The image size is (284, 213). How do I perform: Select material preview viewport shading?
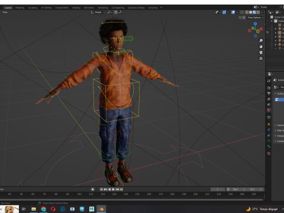[x=254, y=12]
